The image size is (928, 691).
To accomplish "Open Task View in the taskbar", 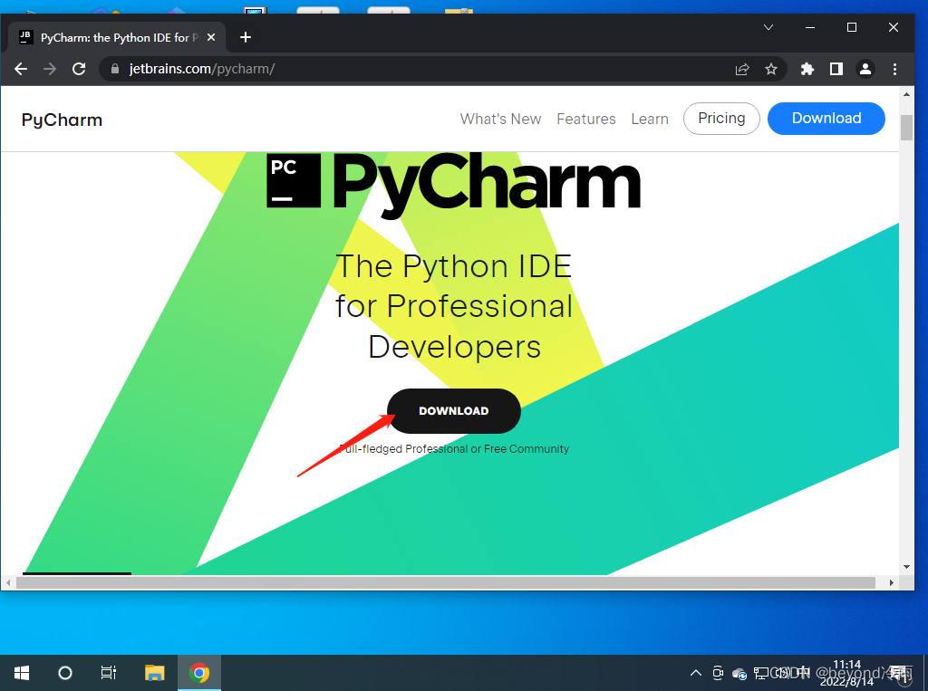I will pyautogui.click(x=109, y=673).
